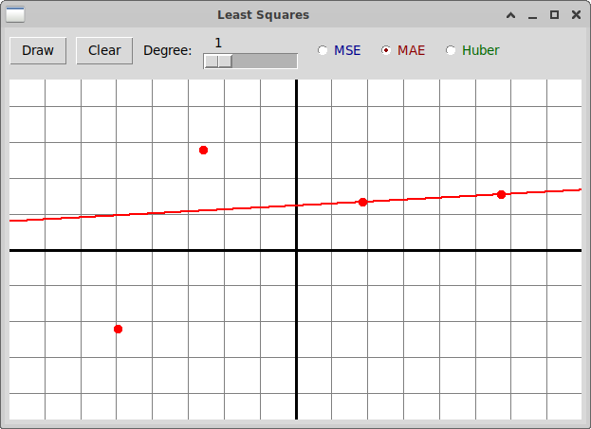Click the red data point in lower-left quadrant
Viewport: 591px width, 429px height.
click(x=118, y=329)
